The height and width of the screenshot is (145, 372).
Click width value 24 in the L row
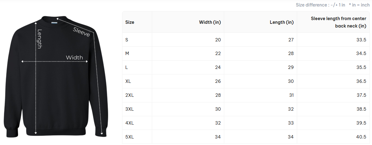point(218,67)
